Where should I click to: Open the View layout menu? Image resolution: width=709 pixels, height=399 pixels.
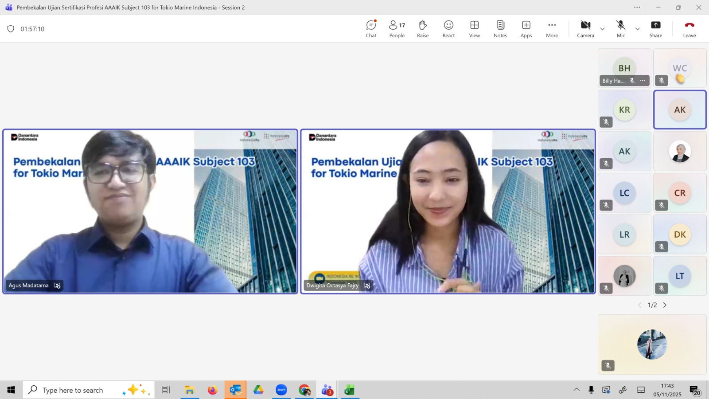(x=474, y=29)
